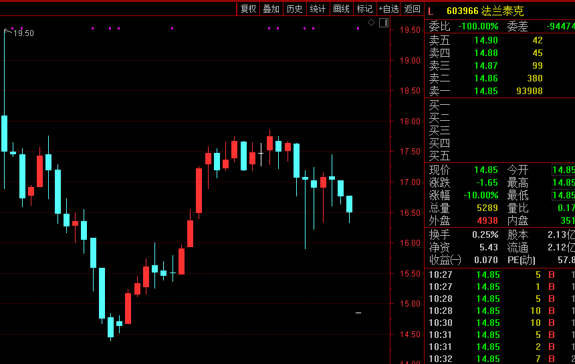The image size is (575, 364).
Task: Open the 叠加 overlay option
Action: tap(271, 9)
